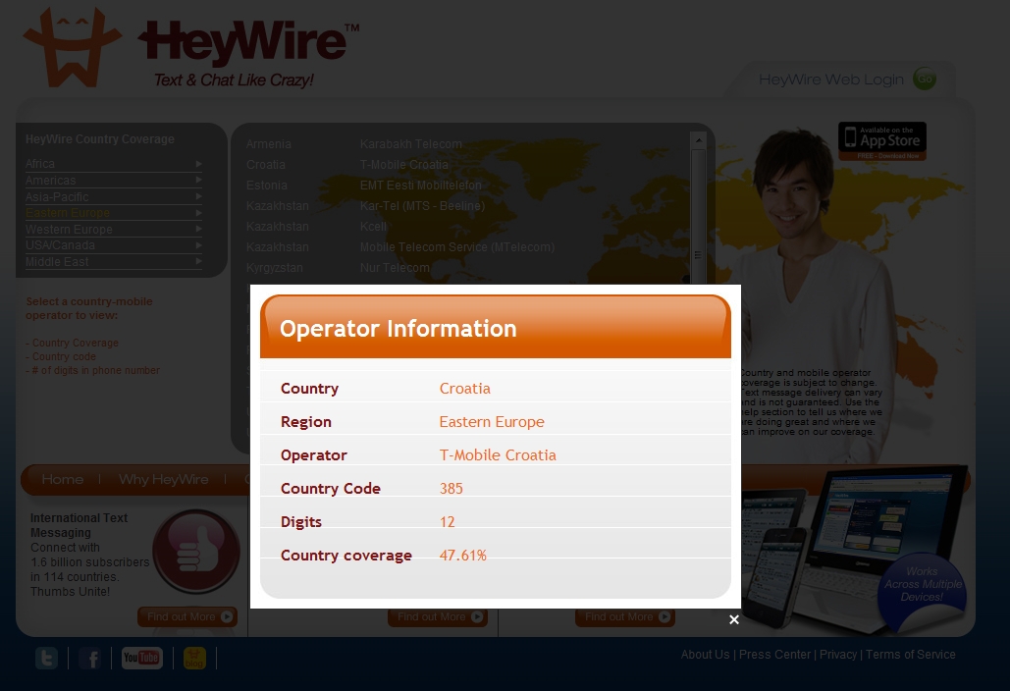Open the yellow HeyWire blog icon
The height and width of the screenshot is (691, 1010).
click(x=195, y=659)
